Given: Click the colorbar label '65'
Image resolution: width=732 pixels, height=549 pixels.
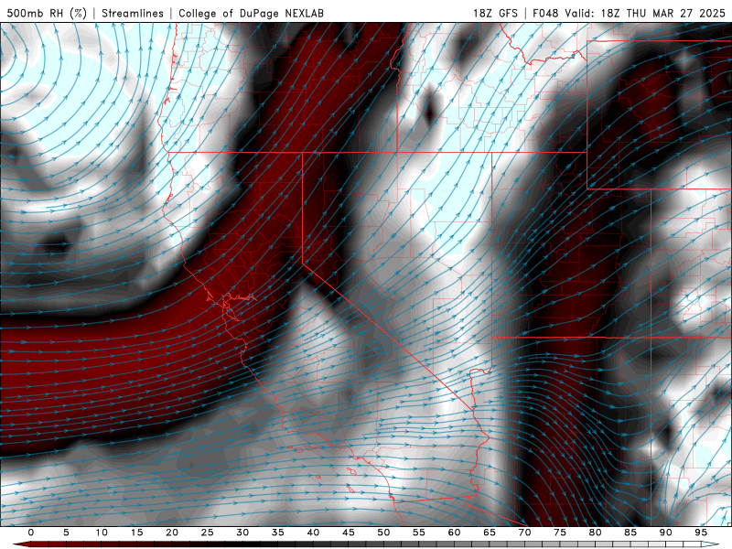Looking at the screenshot, I should pyautogui.click(x=490, y=533).
